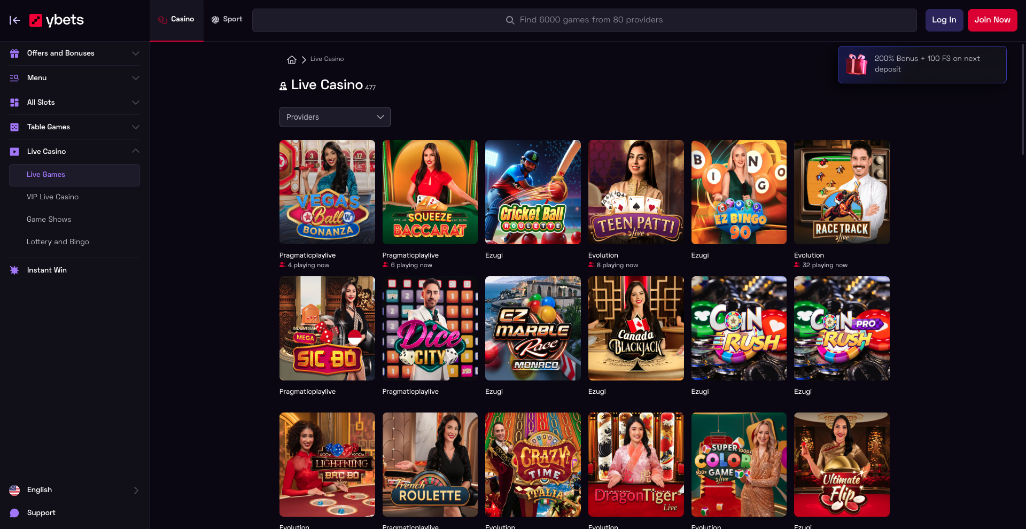Viewport: 1026px width, 529px height.
Task: Click the page vertical scrollbar
Action: (x=1023, y=99)
